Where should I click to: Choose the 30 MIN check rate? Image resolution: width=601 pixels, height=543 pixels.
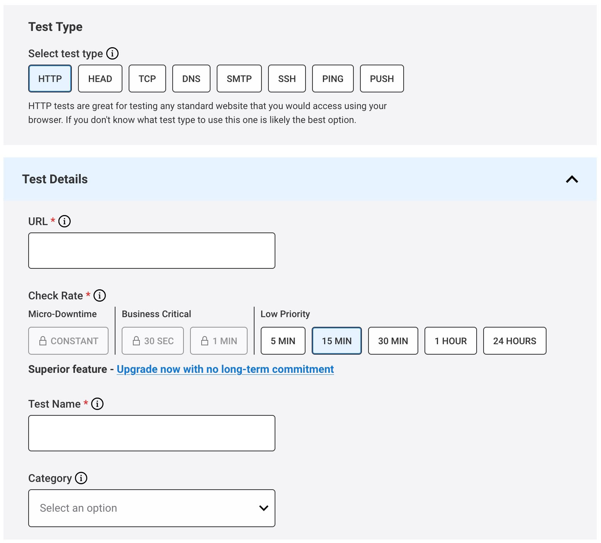[x=393, y=341]
